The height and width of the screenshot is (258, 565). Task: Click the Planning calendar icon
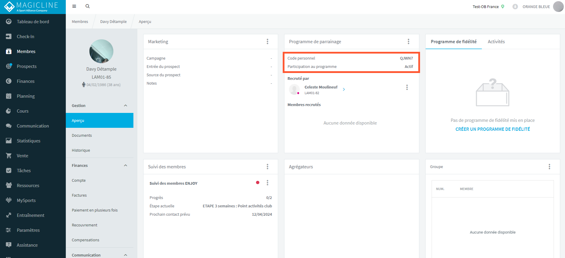pyautogui.click(x=9, y=96)
